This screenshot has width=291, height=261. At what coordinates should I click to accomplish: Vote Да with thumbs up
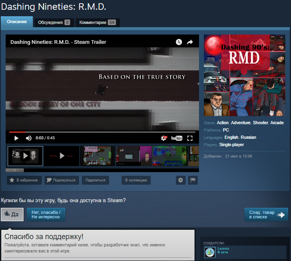[x=12, y=215]
